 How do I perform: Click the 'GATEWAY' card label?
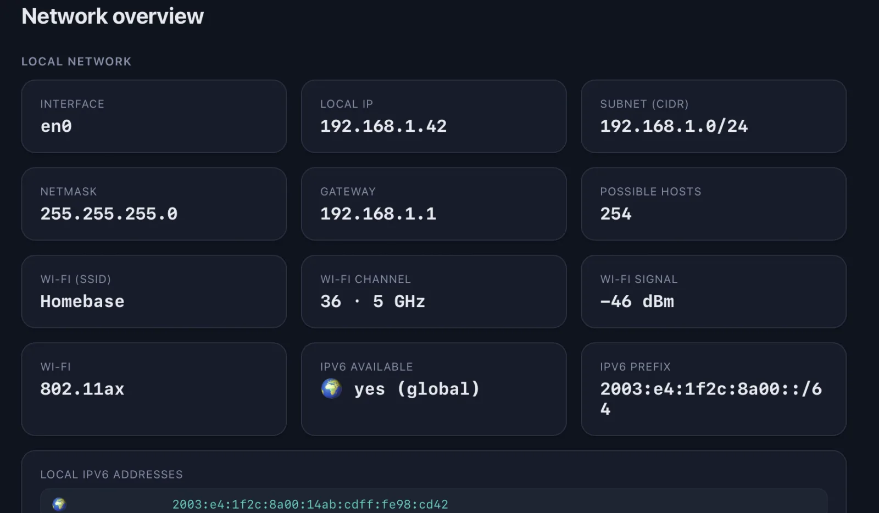pos(348,192)
